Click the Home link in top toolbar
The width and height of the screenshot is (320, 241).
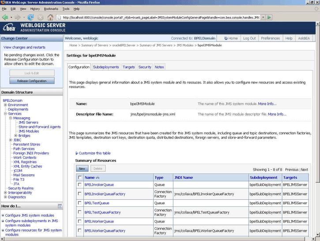tap(231, 38)
